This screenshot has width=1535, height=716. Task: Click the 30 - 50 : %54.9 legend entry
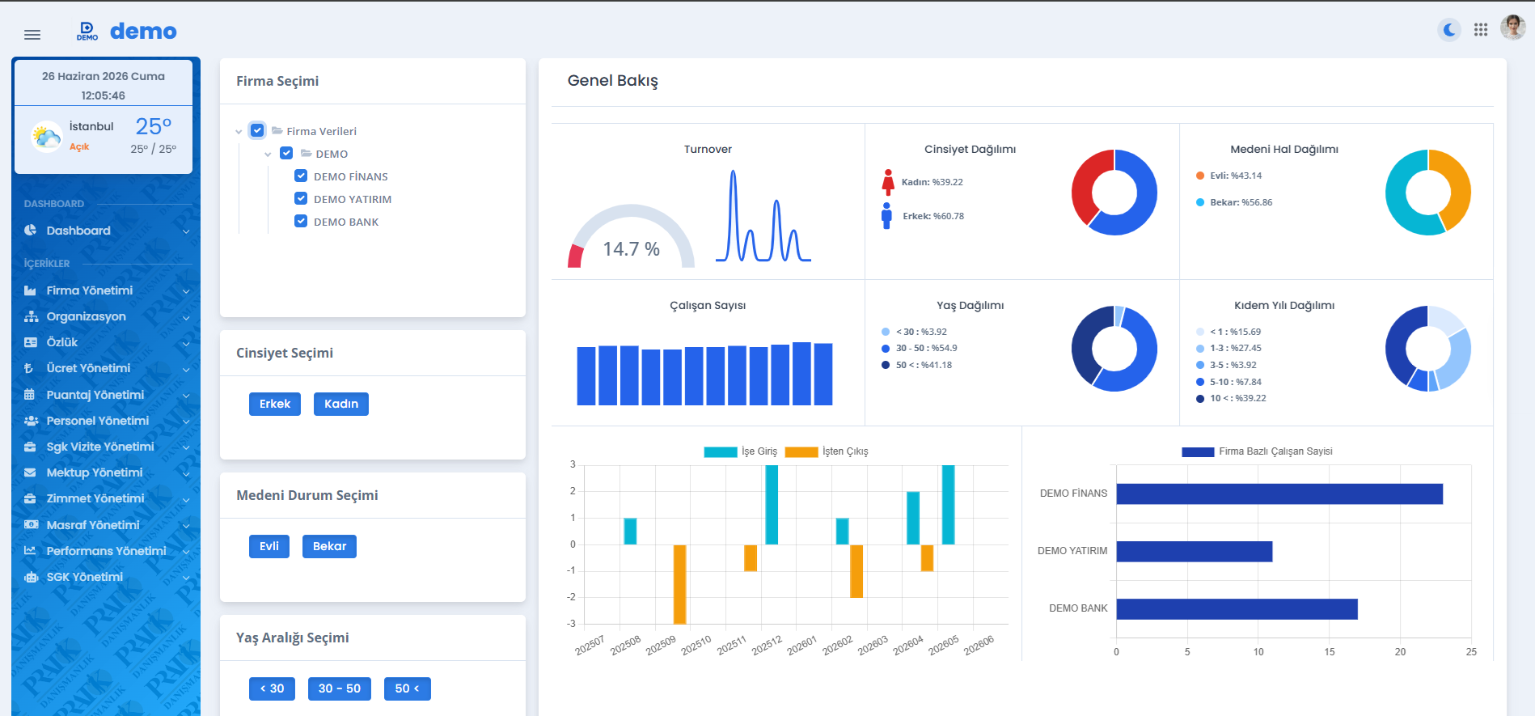click(x=920, y=348)
